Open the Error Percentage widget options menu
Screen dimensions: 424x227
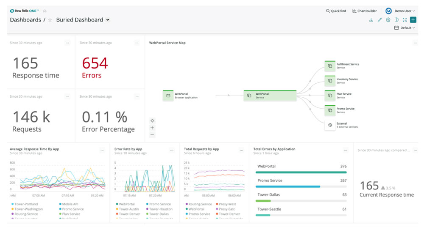tap(137, 96)
